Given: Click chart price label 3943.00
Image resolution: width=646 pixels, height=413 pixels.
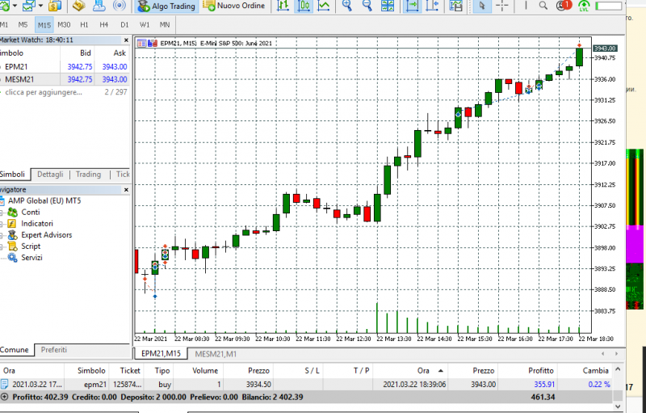Looking at the screenshot, I should 605,48.
